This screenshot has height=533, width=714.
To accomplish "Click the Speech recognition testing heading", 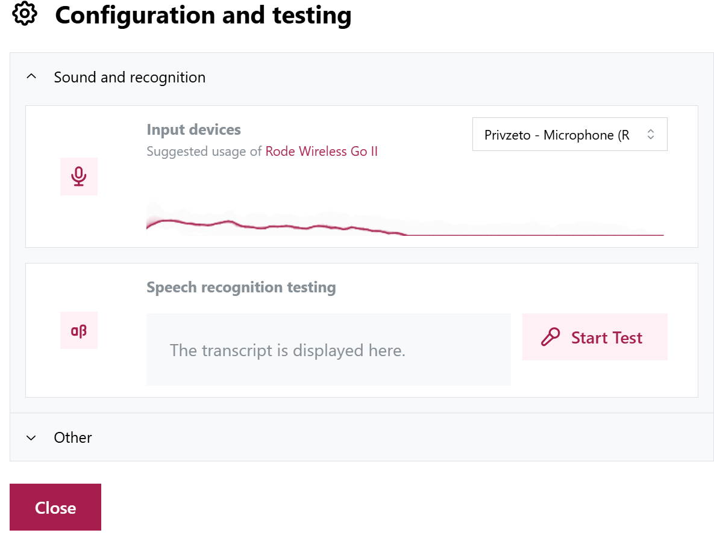I will pyautogui.click(x=242, y=288).
